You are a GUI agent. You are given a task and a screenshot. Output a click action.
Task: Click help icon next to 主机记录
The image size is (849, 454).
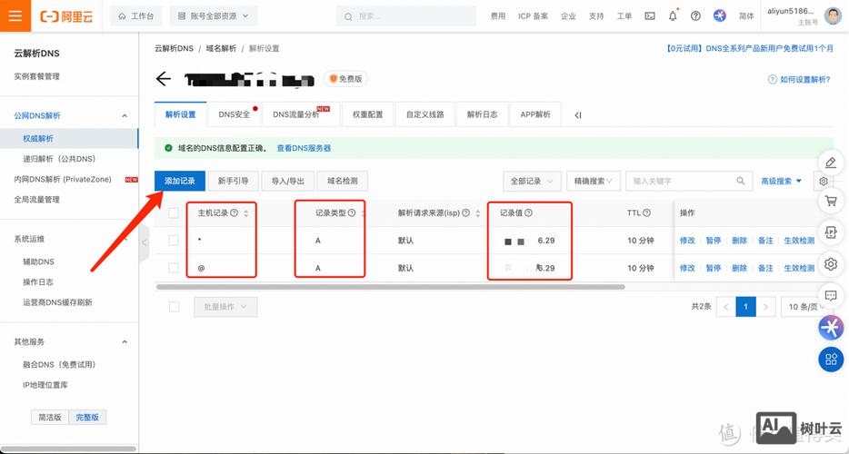coord(234,212)
